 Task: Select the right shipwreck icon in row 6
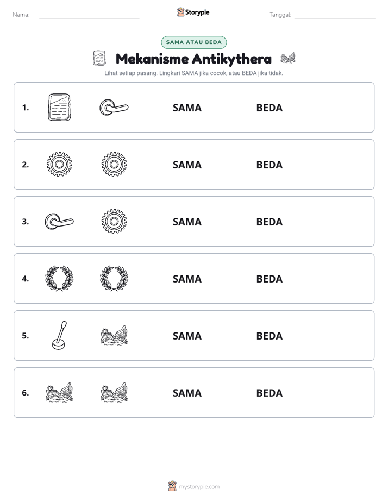tap(114, 392)
